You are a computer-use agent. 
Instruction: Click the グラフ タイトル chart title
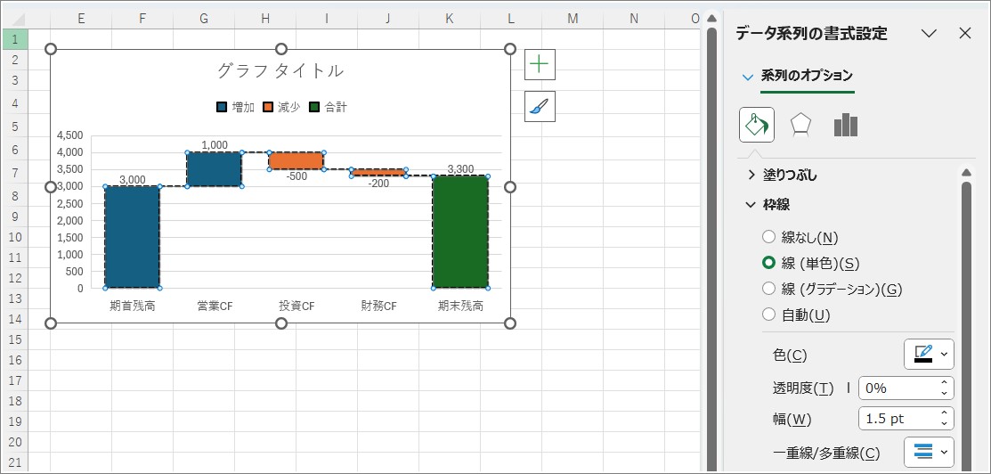pyautogui.click(x=280, y=70)
